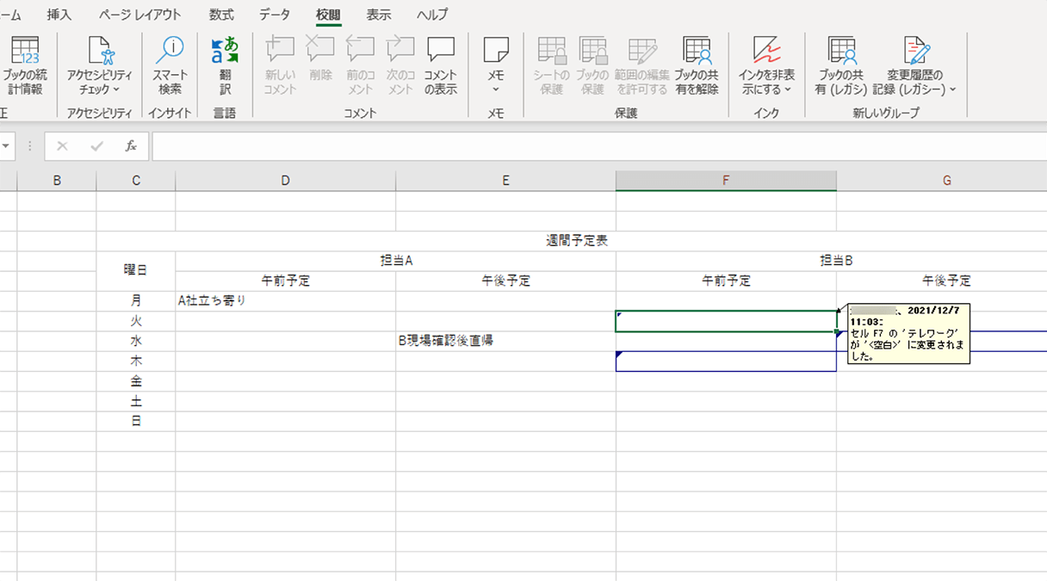Switch to the 表示 tab

(x=379, y=15)
